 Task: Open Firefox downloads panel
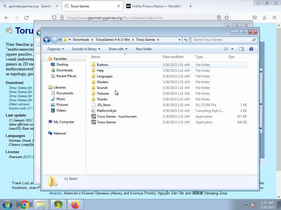click(x=264, y=17)
